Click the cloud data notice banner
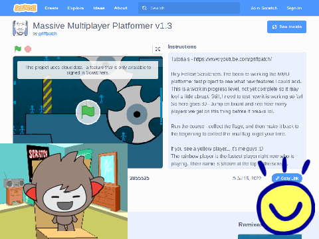319x239 pixels. (88, 70)
